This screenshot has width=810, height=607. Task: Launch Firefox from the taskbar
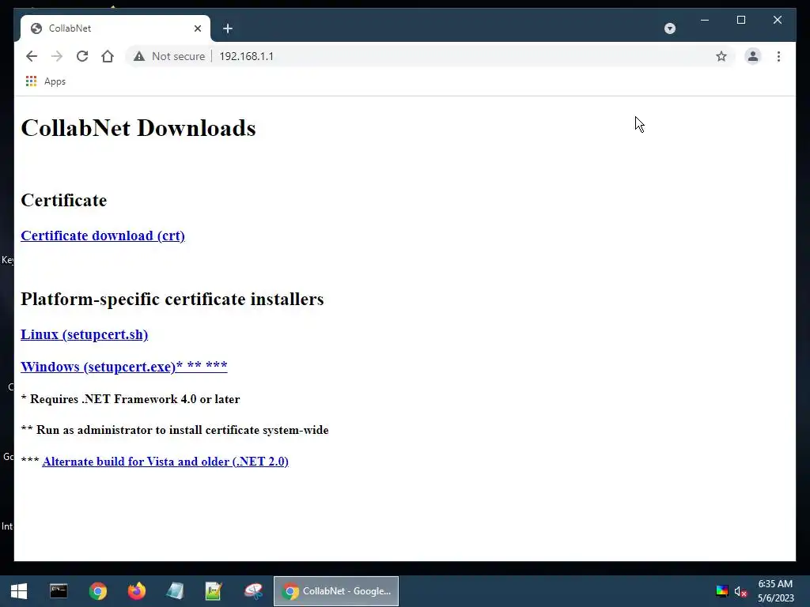tap(136, 591)
